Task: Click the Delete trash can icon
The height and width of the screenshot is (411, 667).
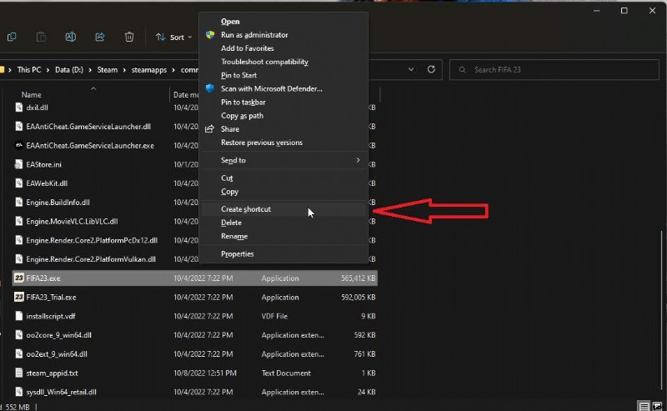Action: (x=129, y=37)
